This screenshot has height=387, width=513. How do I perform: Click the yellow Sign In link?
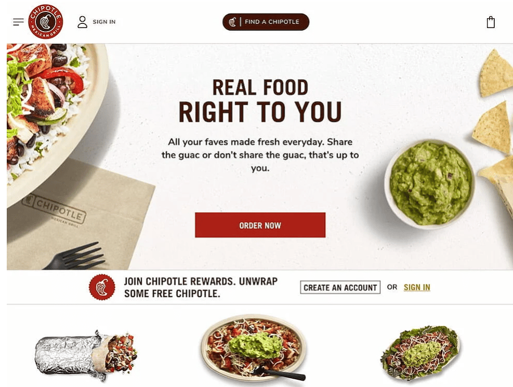coord(417,287)
